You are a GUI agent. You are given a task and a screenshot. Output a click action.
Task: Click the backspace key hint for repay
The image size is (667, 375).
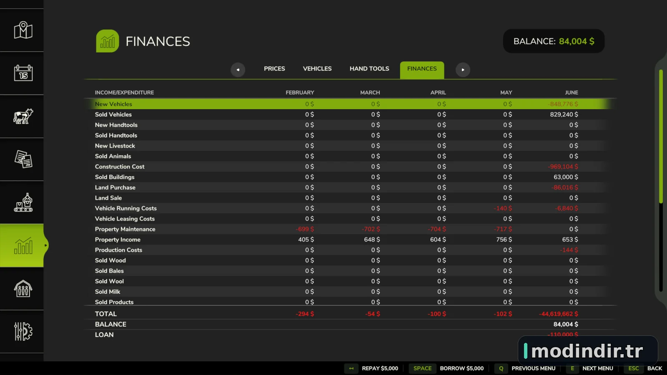pos(351,368)
